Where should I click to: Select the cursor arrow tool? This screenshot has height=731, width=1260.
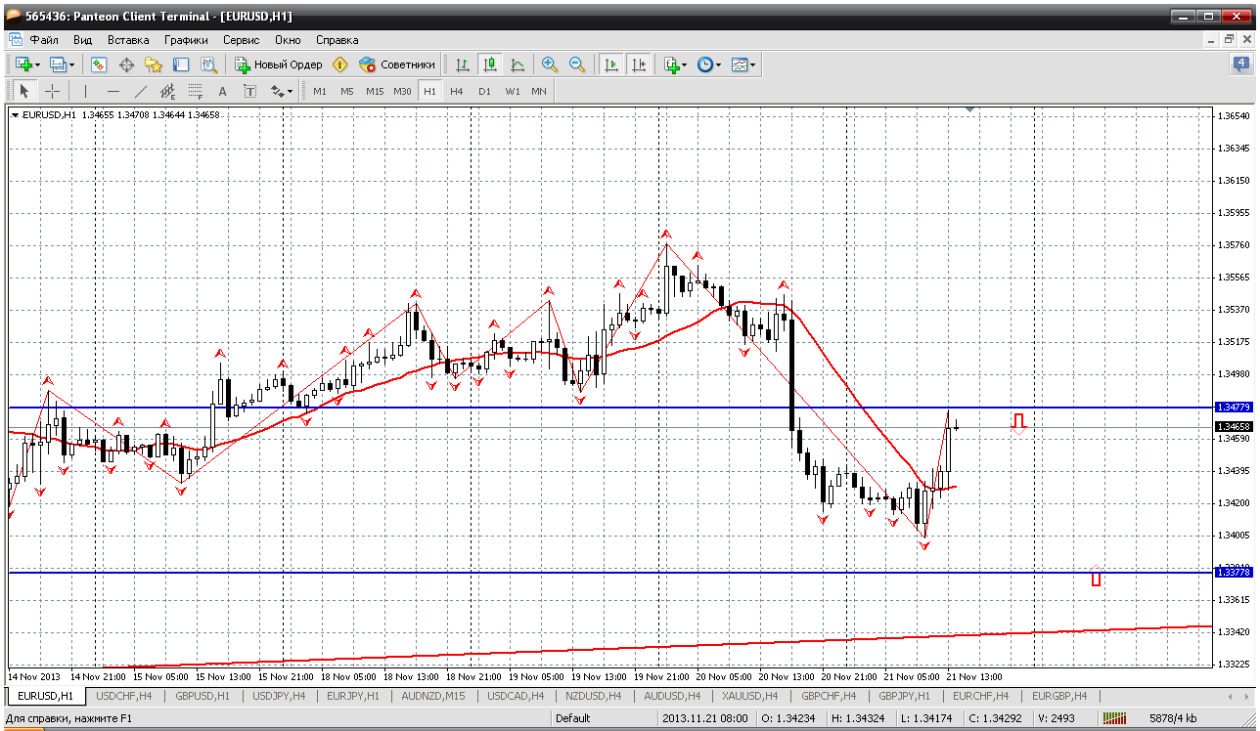click(24, 91)
